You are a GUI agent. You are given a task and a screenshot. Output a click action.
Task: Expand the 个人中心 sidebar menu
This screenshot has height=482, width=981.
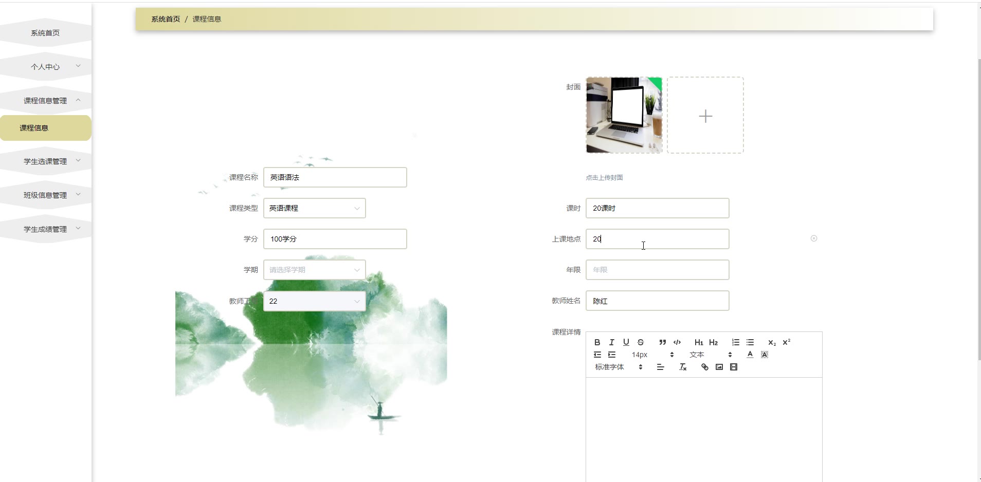click(46, 66)
